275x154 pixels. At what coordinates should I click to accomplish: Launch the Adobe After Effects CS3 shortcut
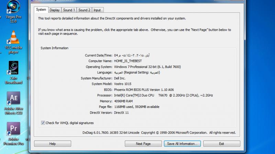tap(13, 103)
